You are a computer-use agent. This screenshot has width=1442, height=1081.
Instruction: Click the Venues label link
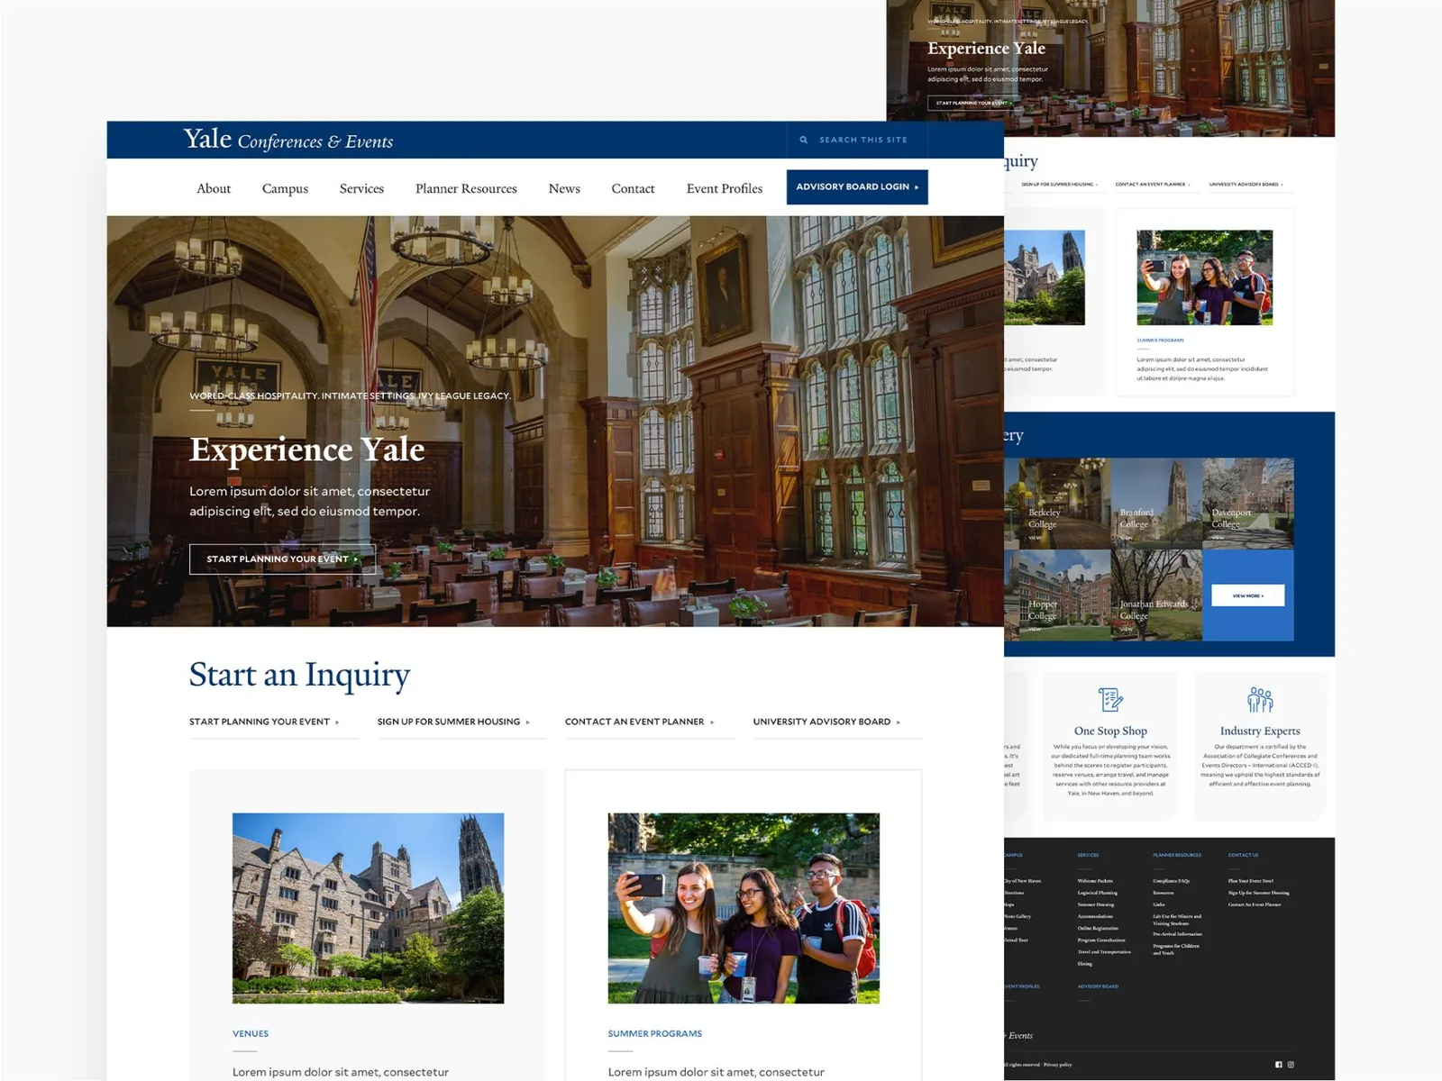pyautogui.click(x=251, y=1033)
